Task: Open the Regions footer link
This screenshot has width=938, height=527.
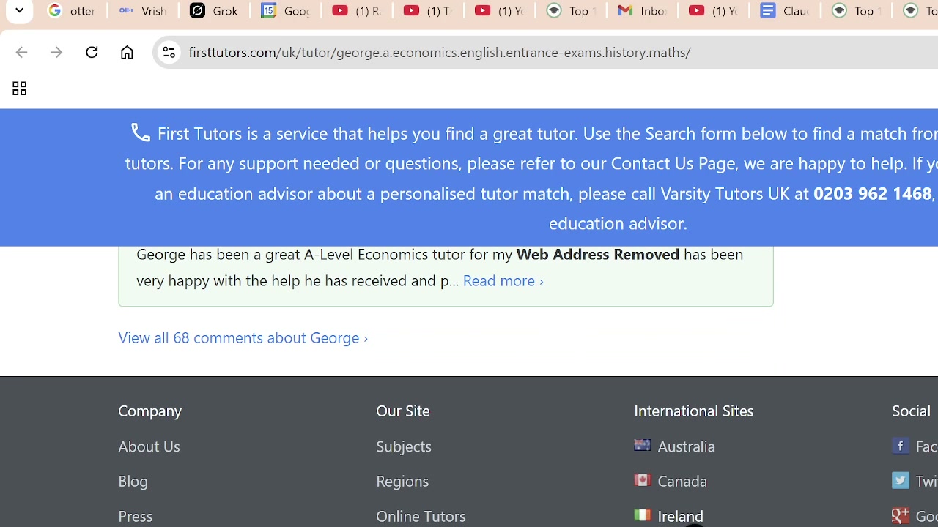Action: pos(402,482)
